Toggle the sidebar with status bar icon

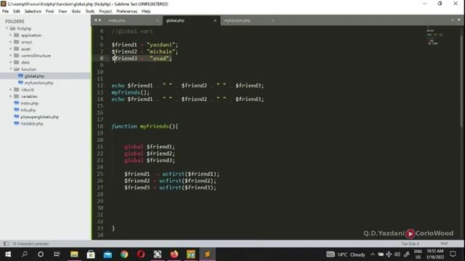tap(6, 244)
